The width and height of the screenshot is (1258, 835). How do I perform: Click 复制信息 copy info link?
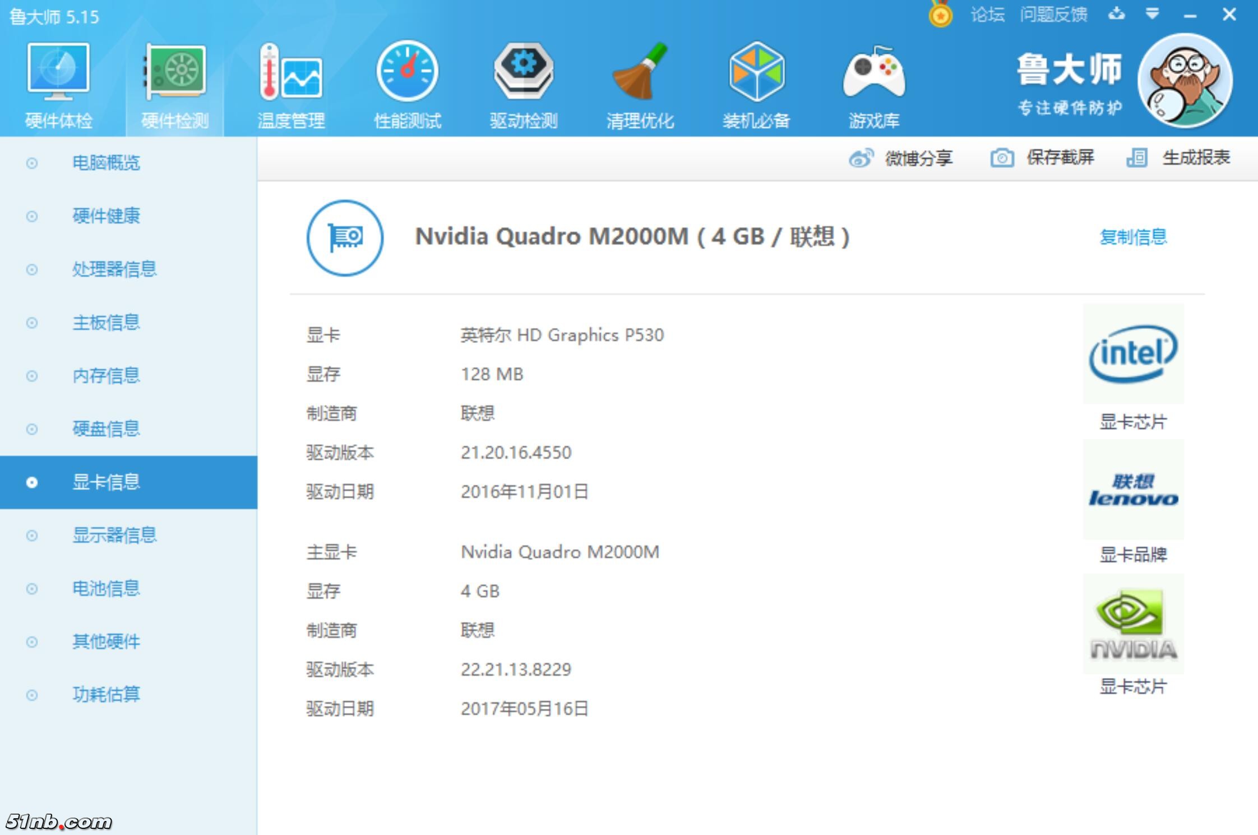point(1133,237)
